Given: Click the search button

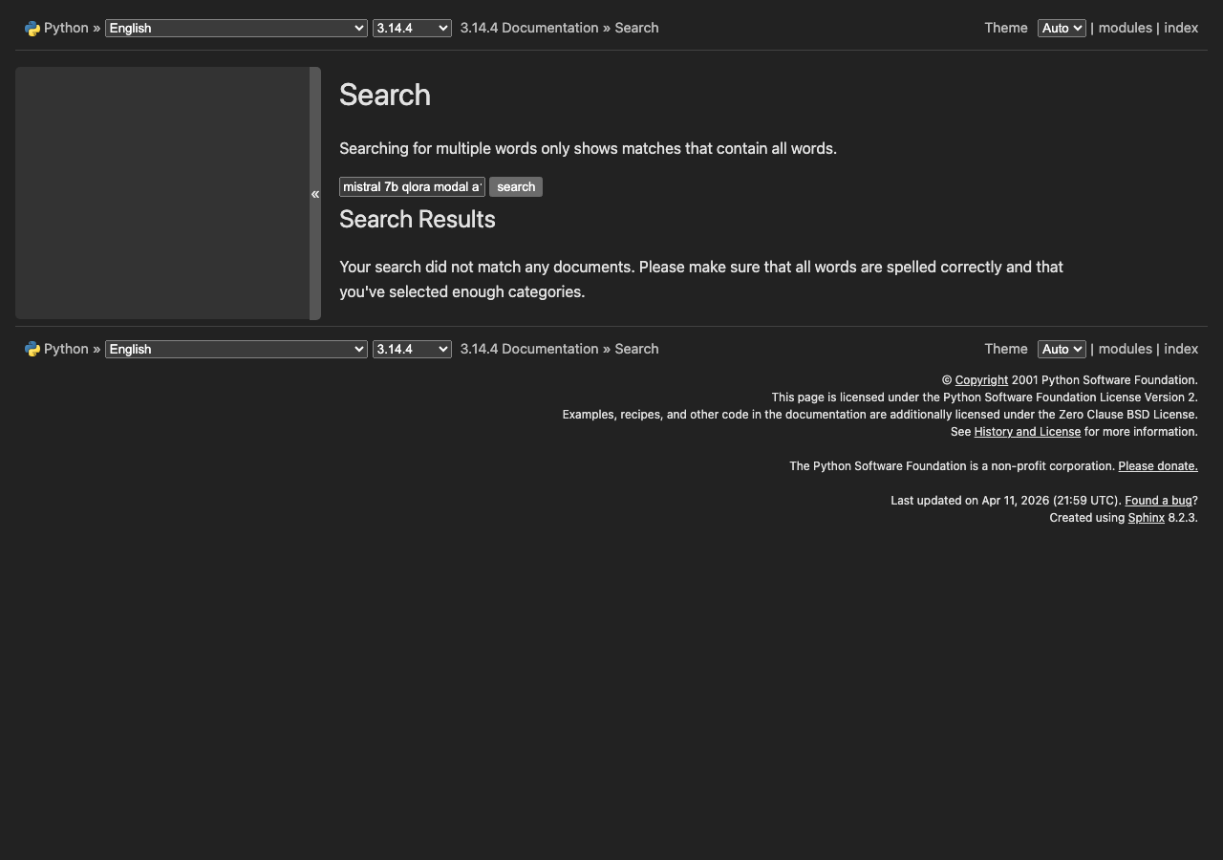Looking at the screenshot, I should pos(515,186).
